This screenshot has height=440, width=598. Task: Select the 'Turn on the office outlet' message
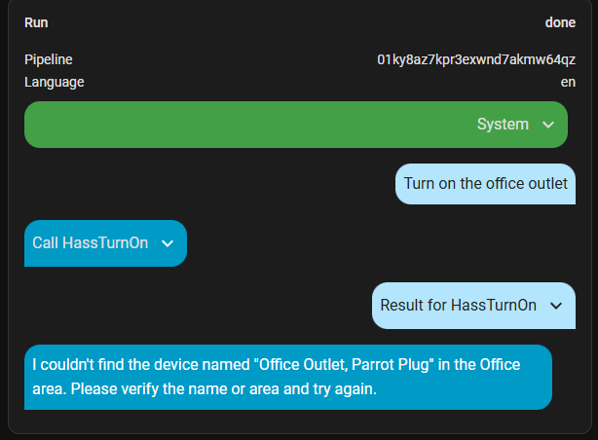(485, 184)
